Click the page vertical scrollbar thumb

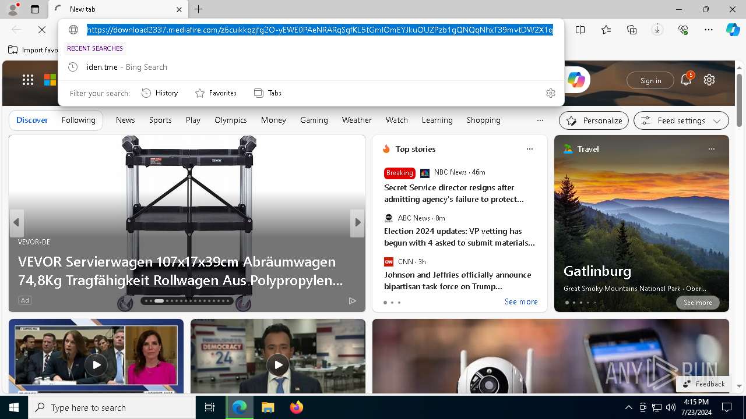pos(739,101)
